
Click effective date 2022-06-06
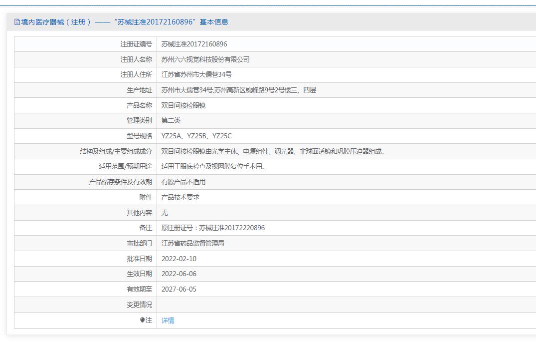click(x=179, y=274)
